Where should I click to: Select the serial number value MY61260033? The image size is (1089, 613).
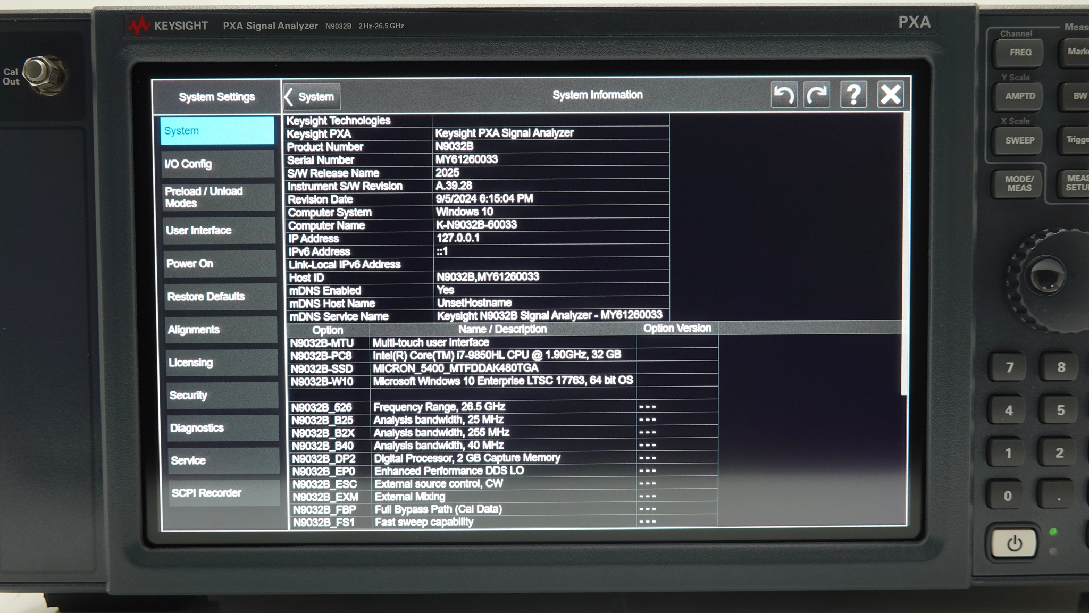(x=466, y=159)
